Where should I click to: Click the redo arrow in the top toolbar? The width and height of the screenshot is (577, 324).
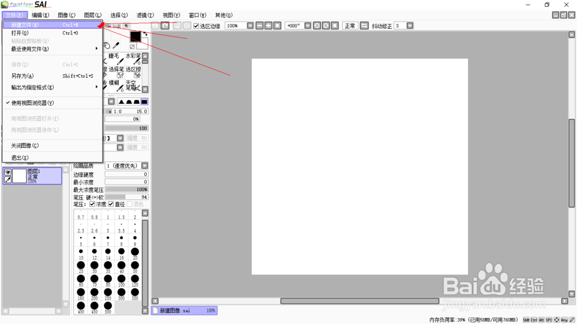click(x=165, y=25)
